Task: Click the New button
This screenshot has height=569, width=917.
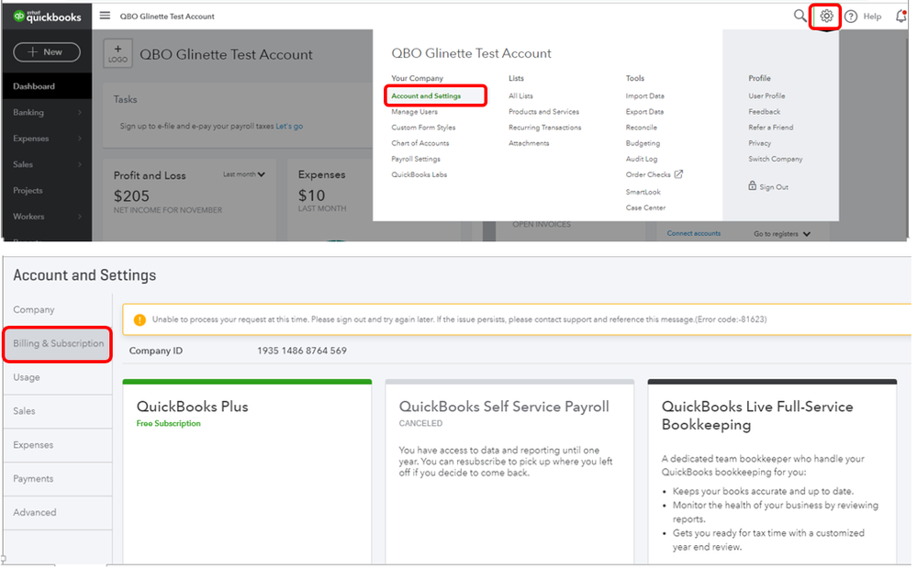Action: (x=46, y=52)
